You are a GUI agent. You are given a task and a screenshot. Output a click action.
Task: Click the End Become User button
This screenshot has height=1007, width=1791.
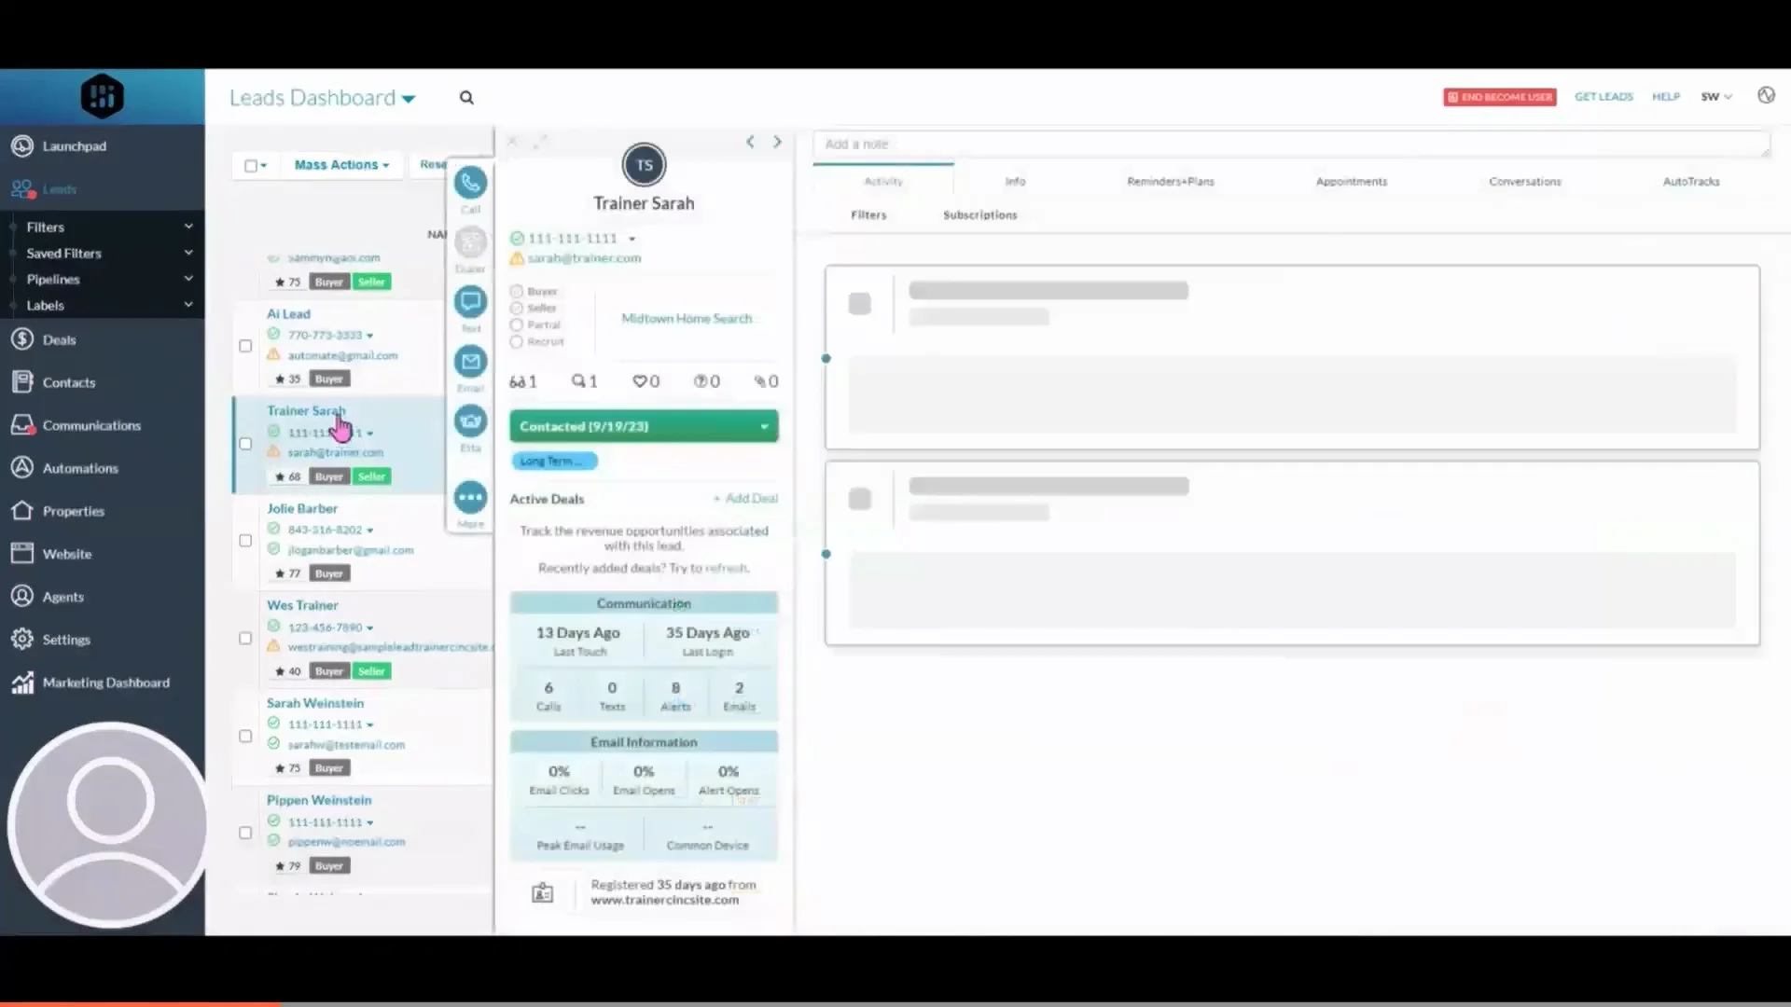click(x=1499, y=97)
